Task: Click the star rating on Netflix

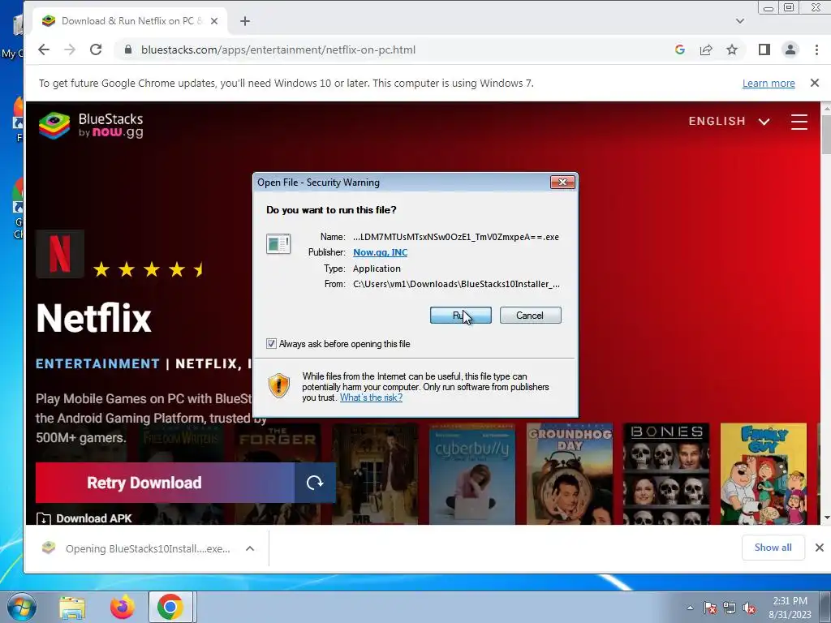Action: [149, 269]
